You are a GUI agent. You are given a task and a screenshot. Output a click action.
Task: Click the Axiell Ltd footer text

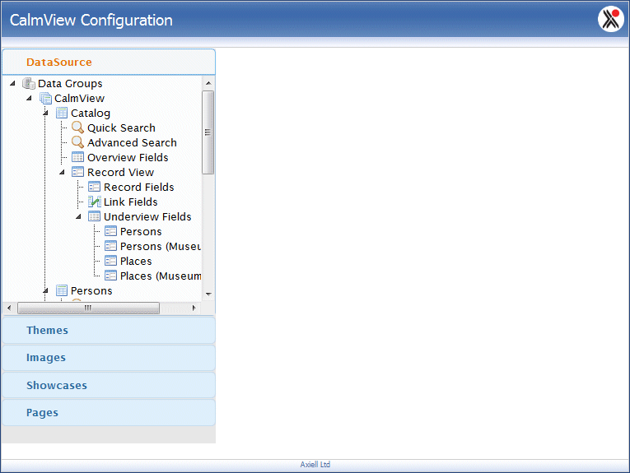pyautogui.click(x=315, y=465)
